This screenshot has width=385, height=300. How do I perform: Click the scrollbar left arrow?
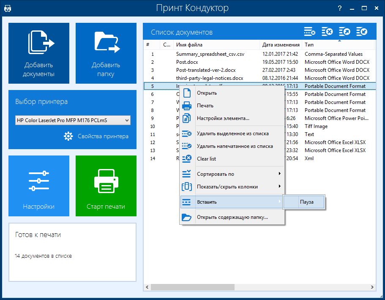(x=147, y=287)
